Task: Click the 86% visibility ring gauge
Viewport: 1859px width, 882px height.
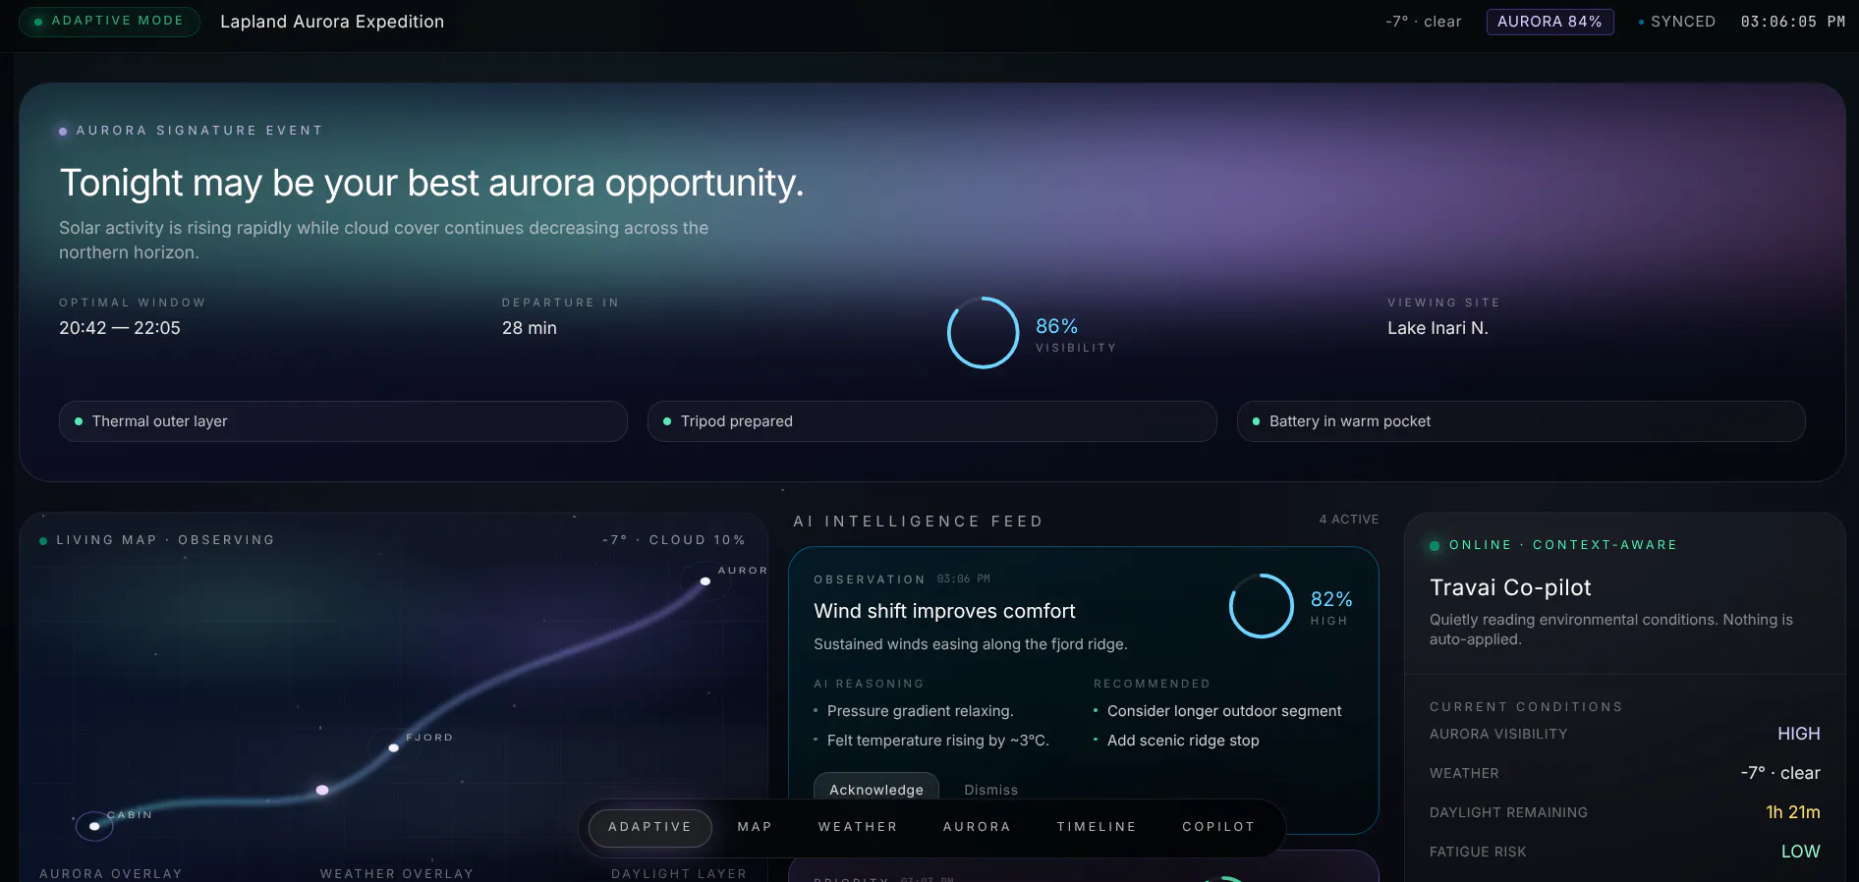Action: (983, 333)
